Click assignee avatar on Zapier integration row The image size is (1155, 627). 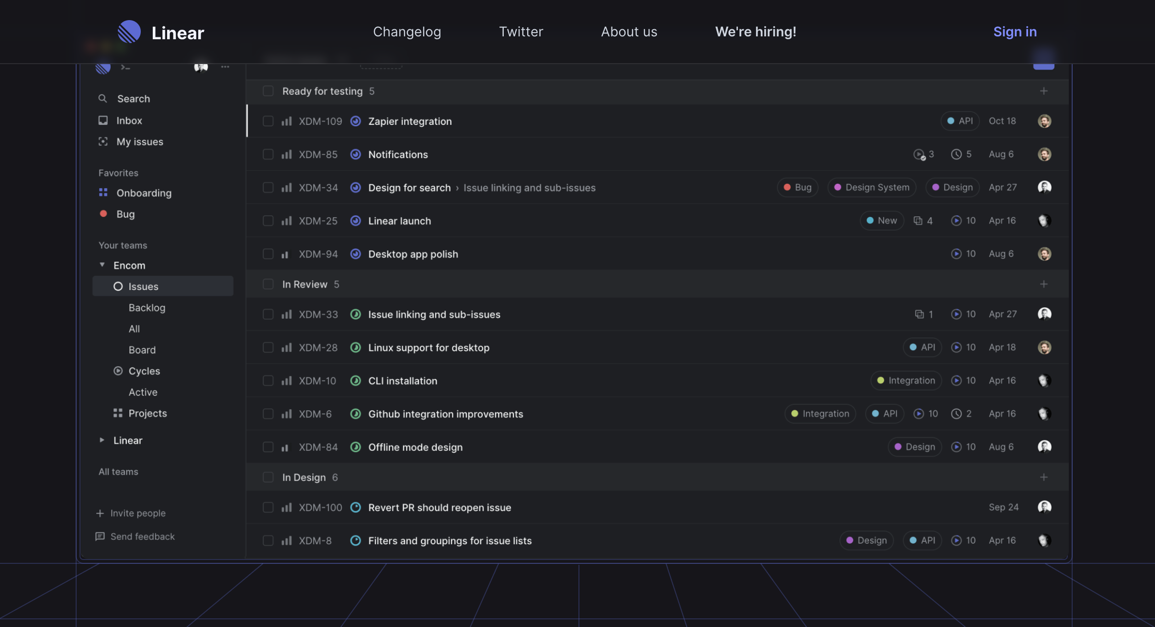coord(1044,121)
